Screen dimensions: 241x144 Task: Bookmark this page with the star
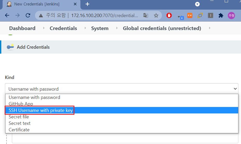pyautogui.click(x=156, y=16)
